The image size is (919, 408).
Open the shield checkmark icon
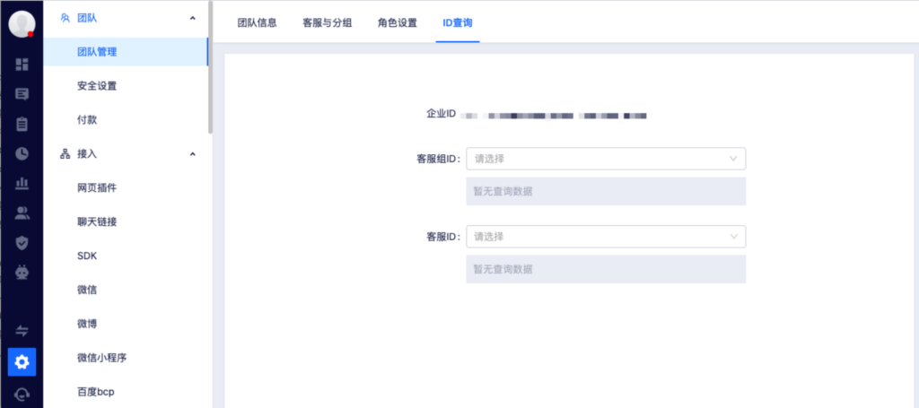22,242
